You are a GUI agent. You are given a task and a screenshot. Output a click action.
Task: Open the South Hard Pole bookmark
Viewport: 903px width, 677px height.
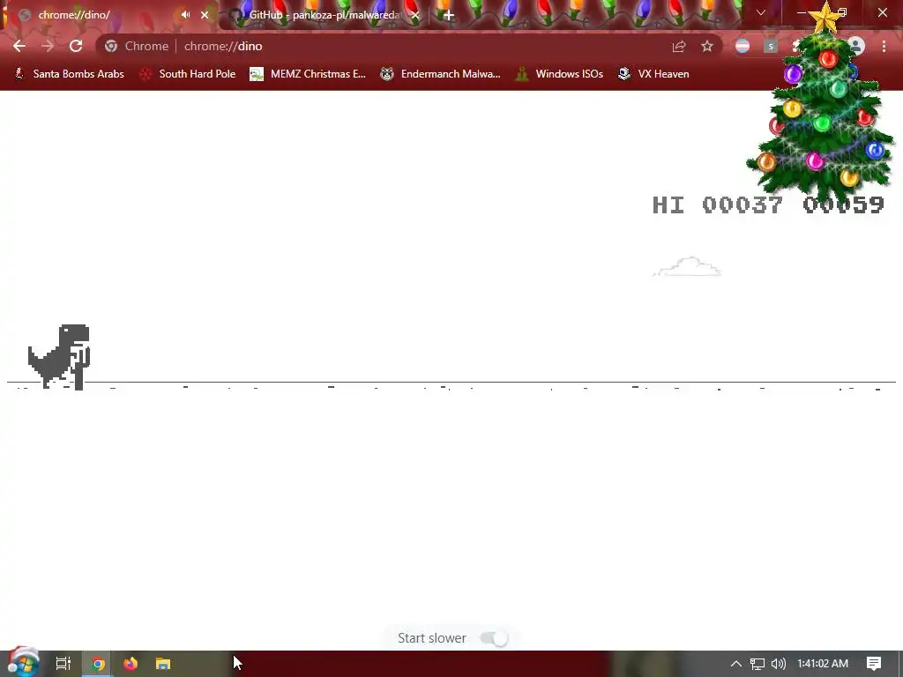[x=189, y=74]
